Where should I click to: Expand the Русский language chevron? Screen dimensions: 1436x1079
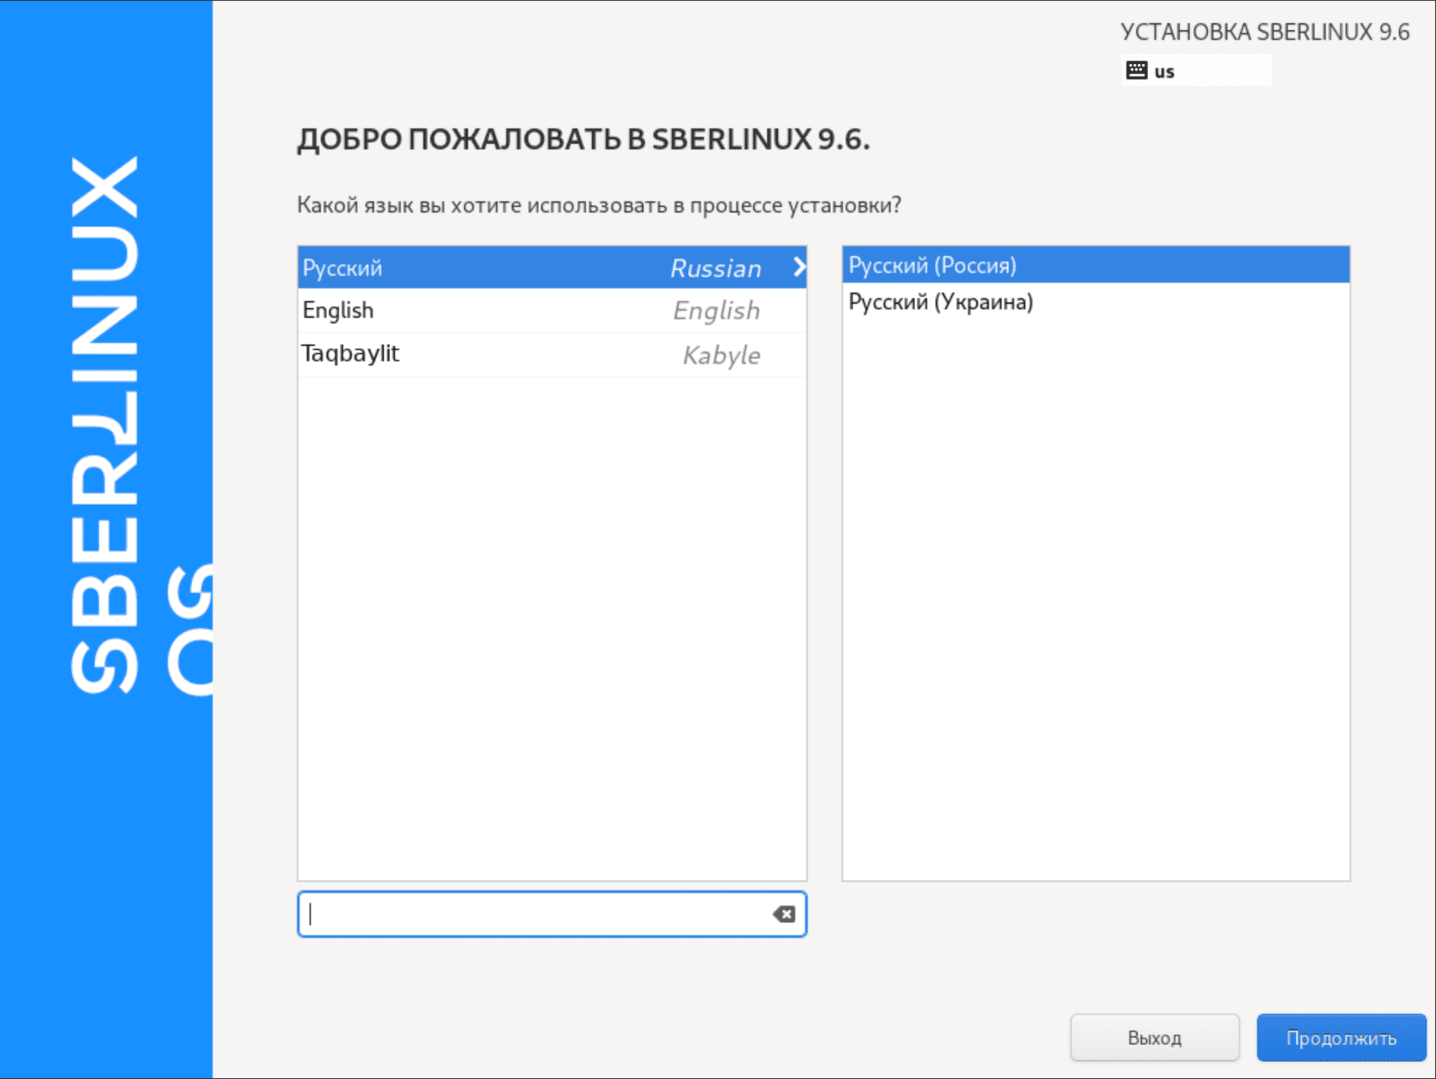click(x=799, y=267)
